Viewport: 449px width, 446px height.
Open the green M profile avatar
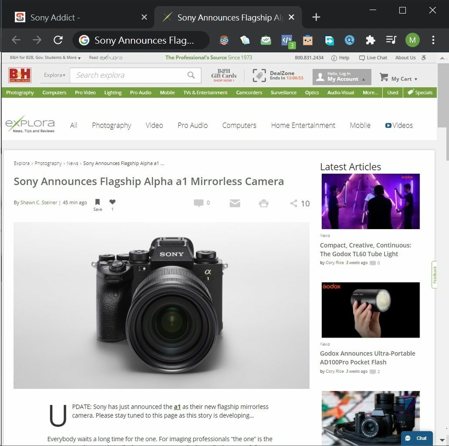click(412, 40)
